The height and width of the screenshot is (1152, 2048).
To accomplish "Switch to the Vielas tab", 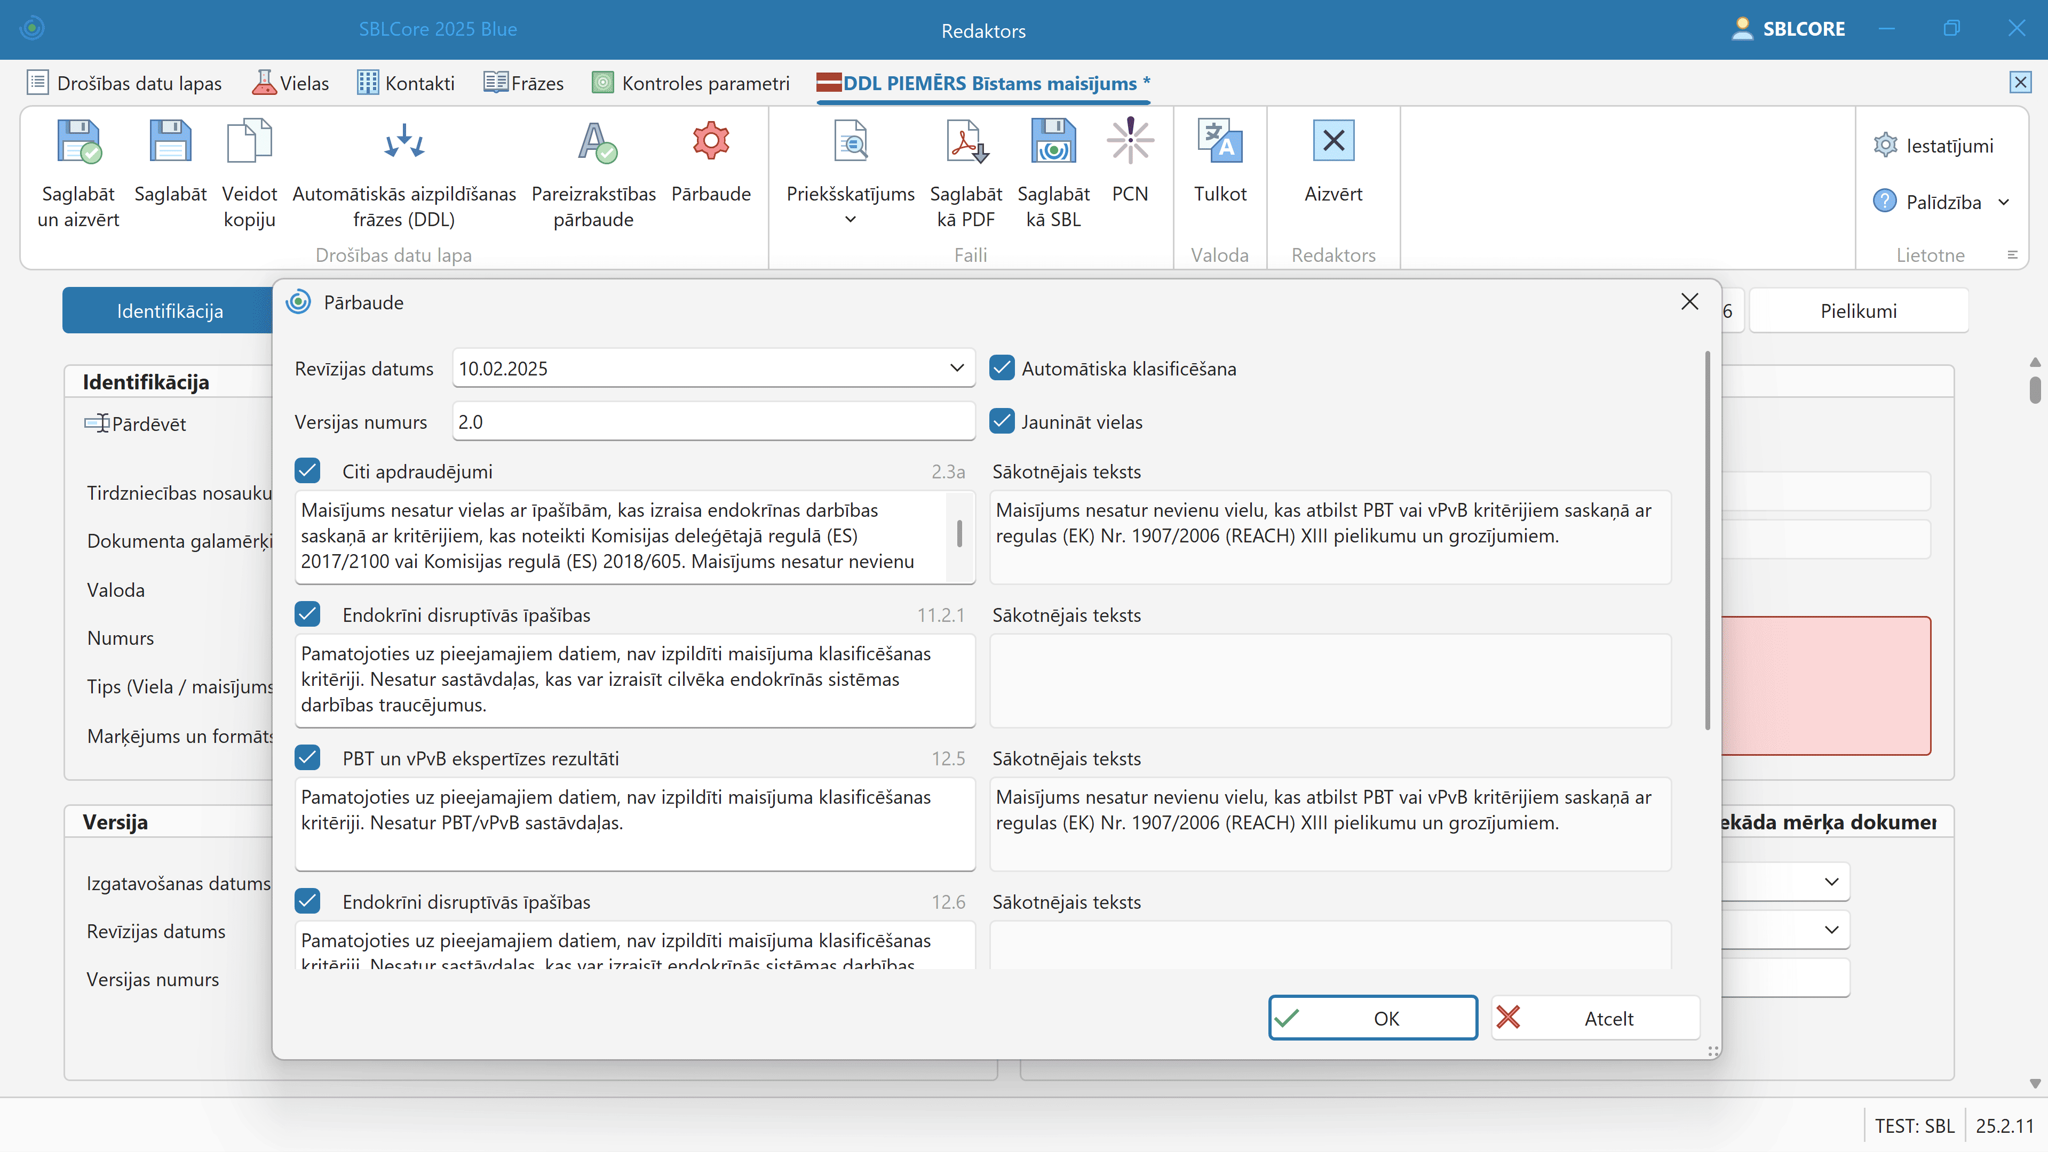I will pyautogui.click(x=291, y=83).
